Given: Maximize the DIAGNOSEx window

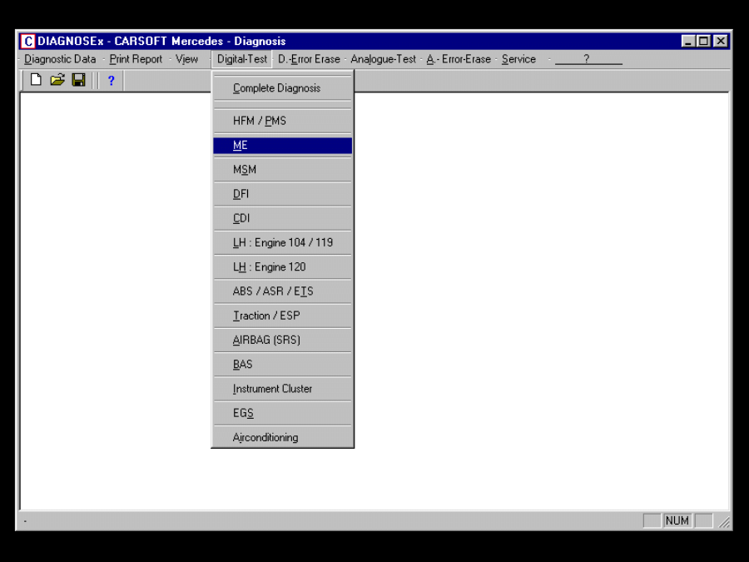Looking at the screenshot, I should tap(704, 41).
